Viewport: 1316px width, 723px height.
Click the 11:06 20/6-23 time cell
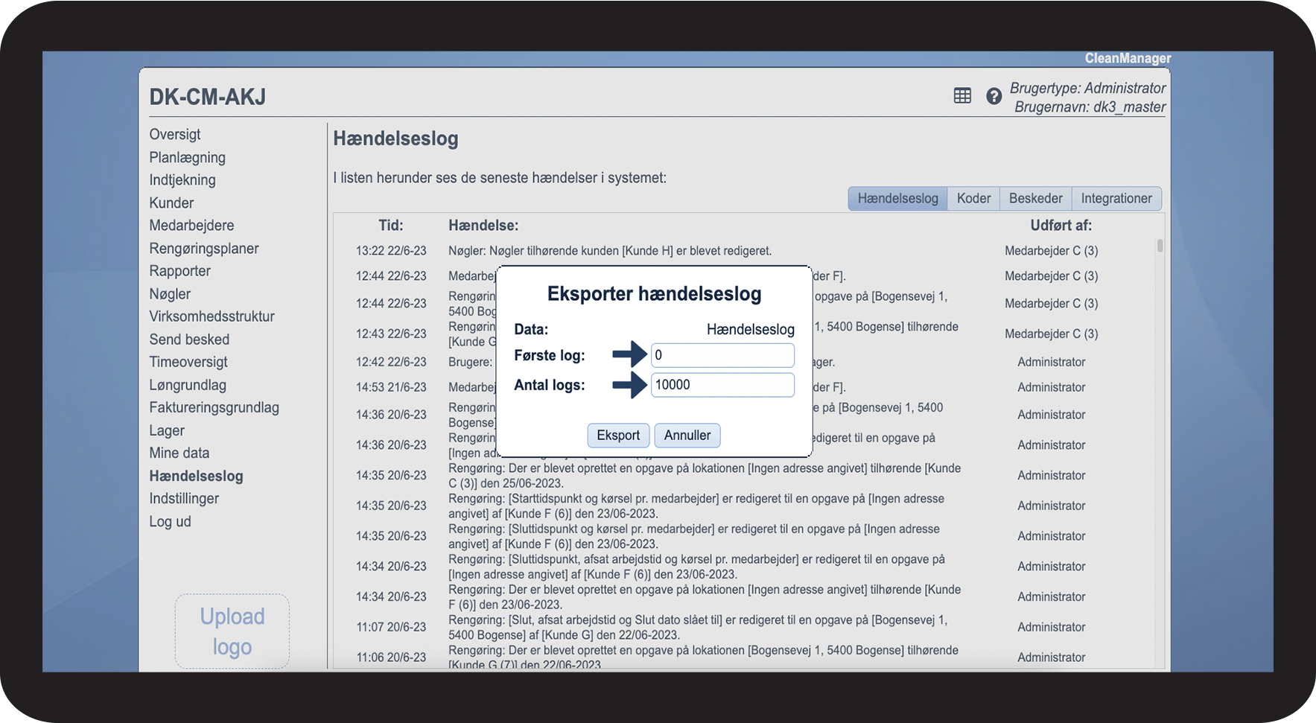click(391, 657)
